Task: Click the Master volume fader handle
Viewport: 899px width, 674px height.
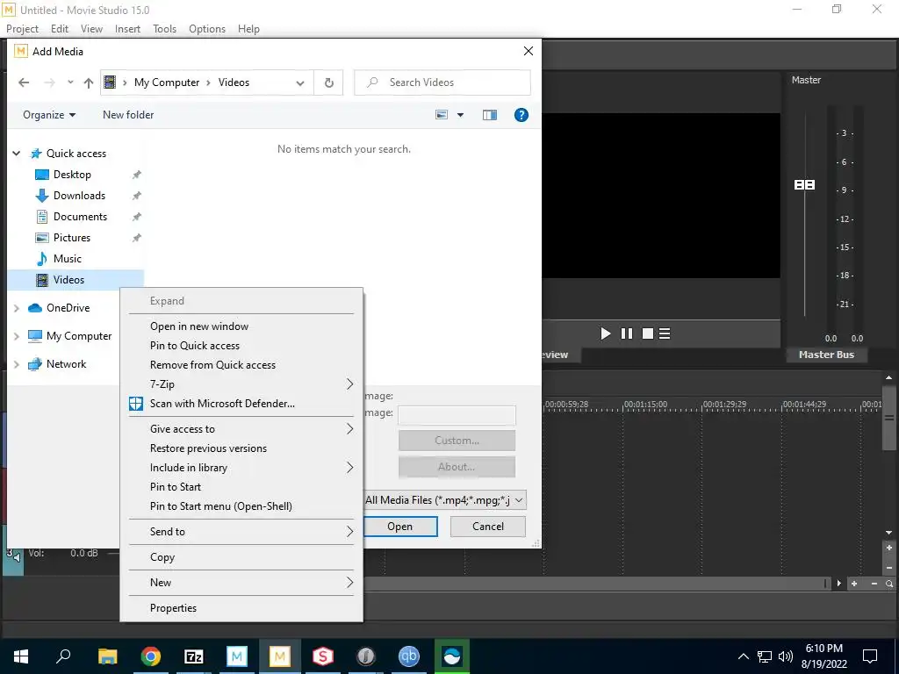Action: 804,184
